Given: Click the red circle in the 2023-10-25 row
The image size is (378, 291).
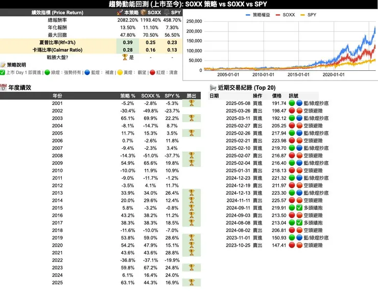Looking at the screenshot, I should click(292, 245).
